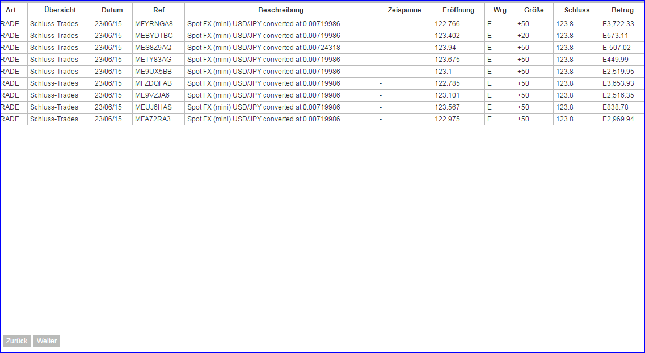
Task: Click the Betrag column header
Action: [x=622, y=10]
